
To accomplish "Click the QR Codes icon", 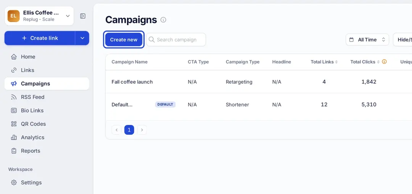I will pos(14,124).
